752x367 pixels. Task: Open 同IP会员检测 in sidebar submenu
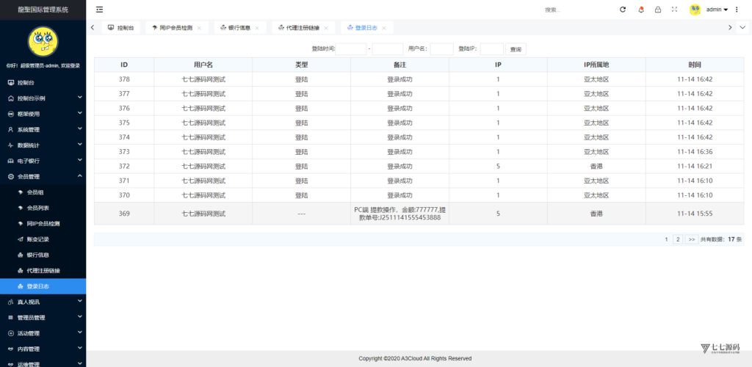[x=43, y=224]
